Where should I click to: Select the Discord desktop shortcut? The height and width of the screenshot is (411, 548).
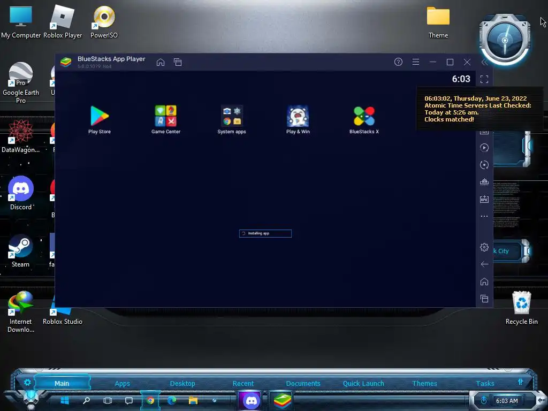pyautogui.click(x=21, y=193)
